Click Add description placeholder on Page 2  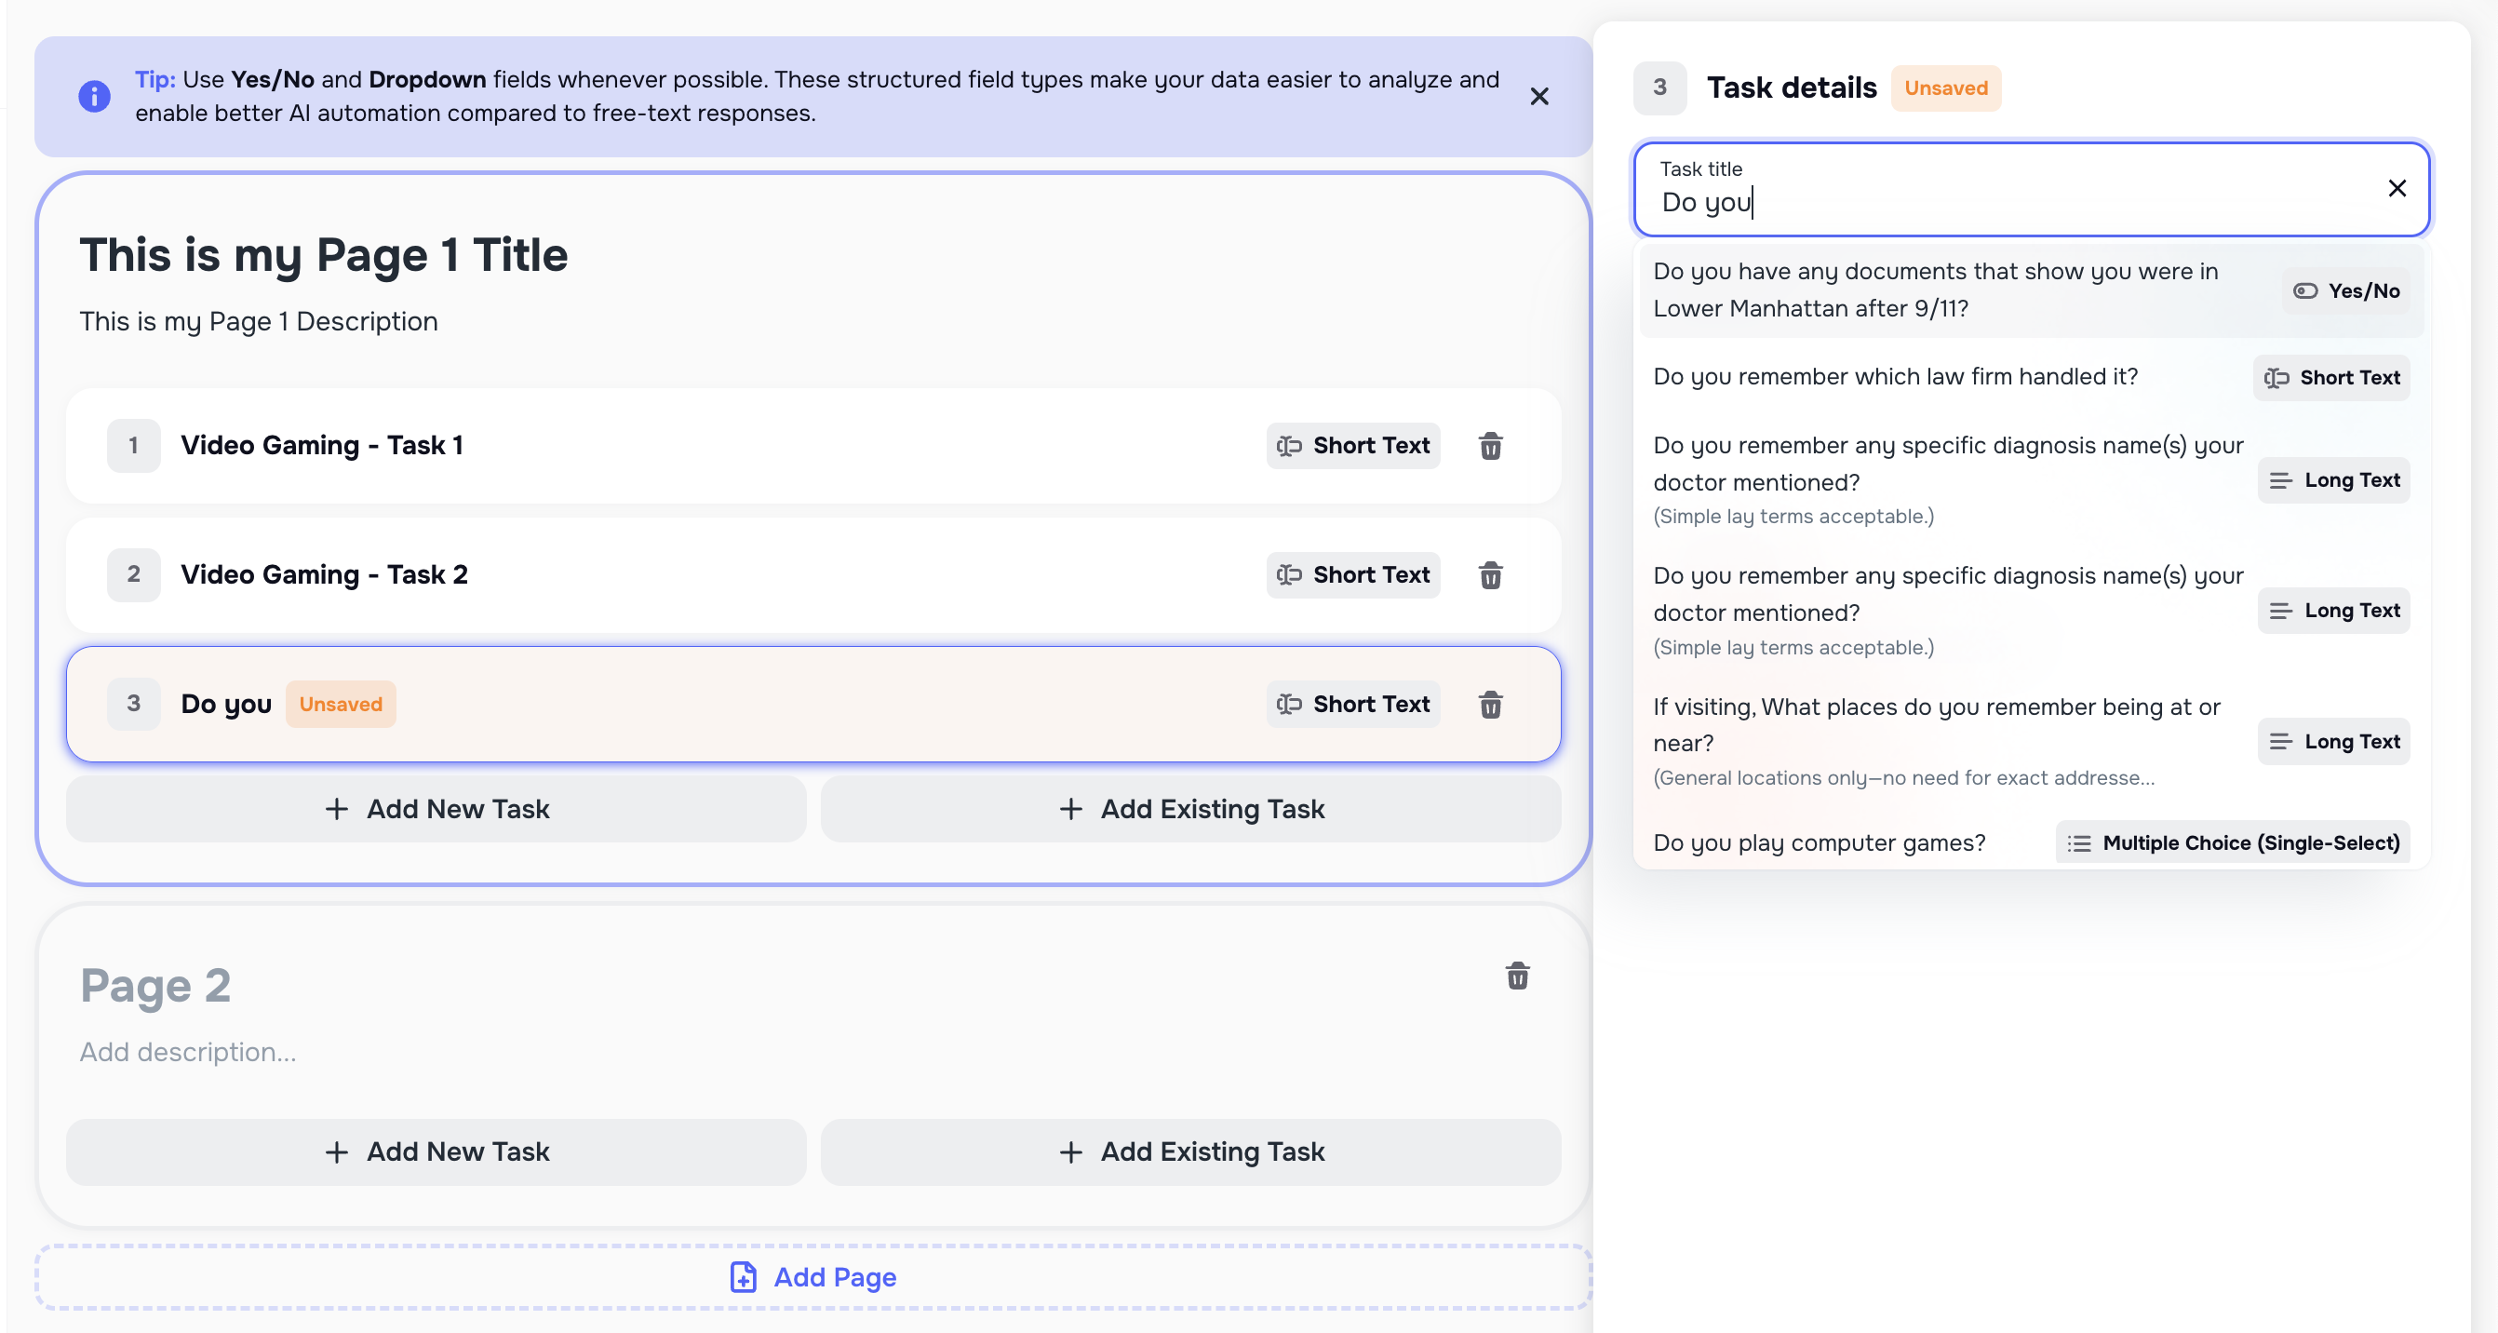(x=188, y=1052)
